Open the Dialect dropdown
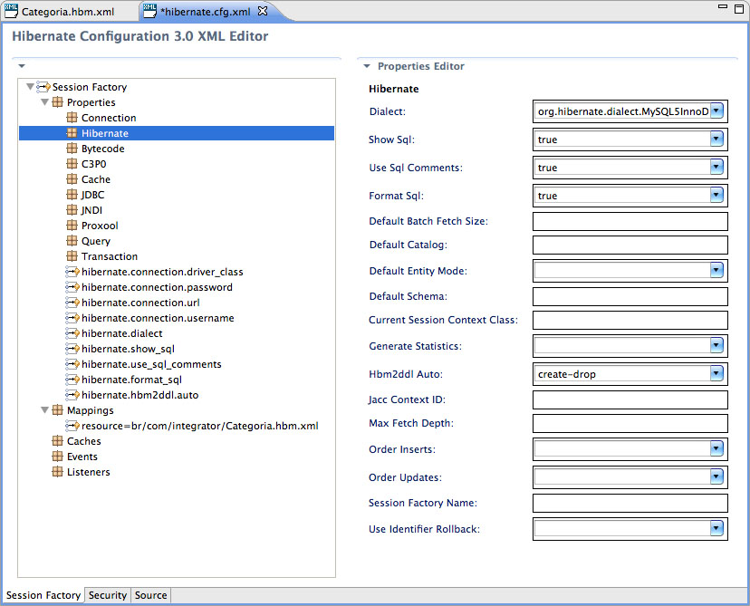The height and width of the screenshot is (606, 750). pos(716,111)
